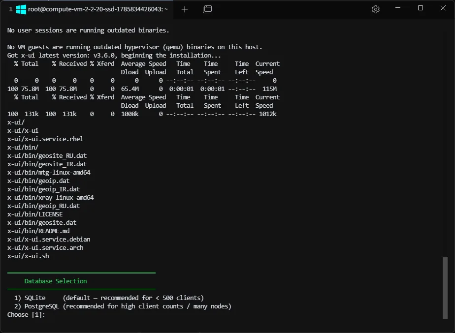The image size is (455, 333).
Task: Maximize the terminal window
Action: (420, 8)
